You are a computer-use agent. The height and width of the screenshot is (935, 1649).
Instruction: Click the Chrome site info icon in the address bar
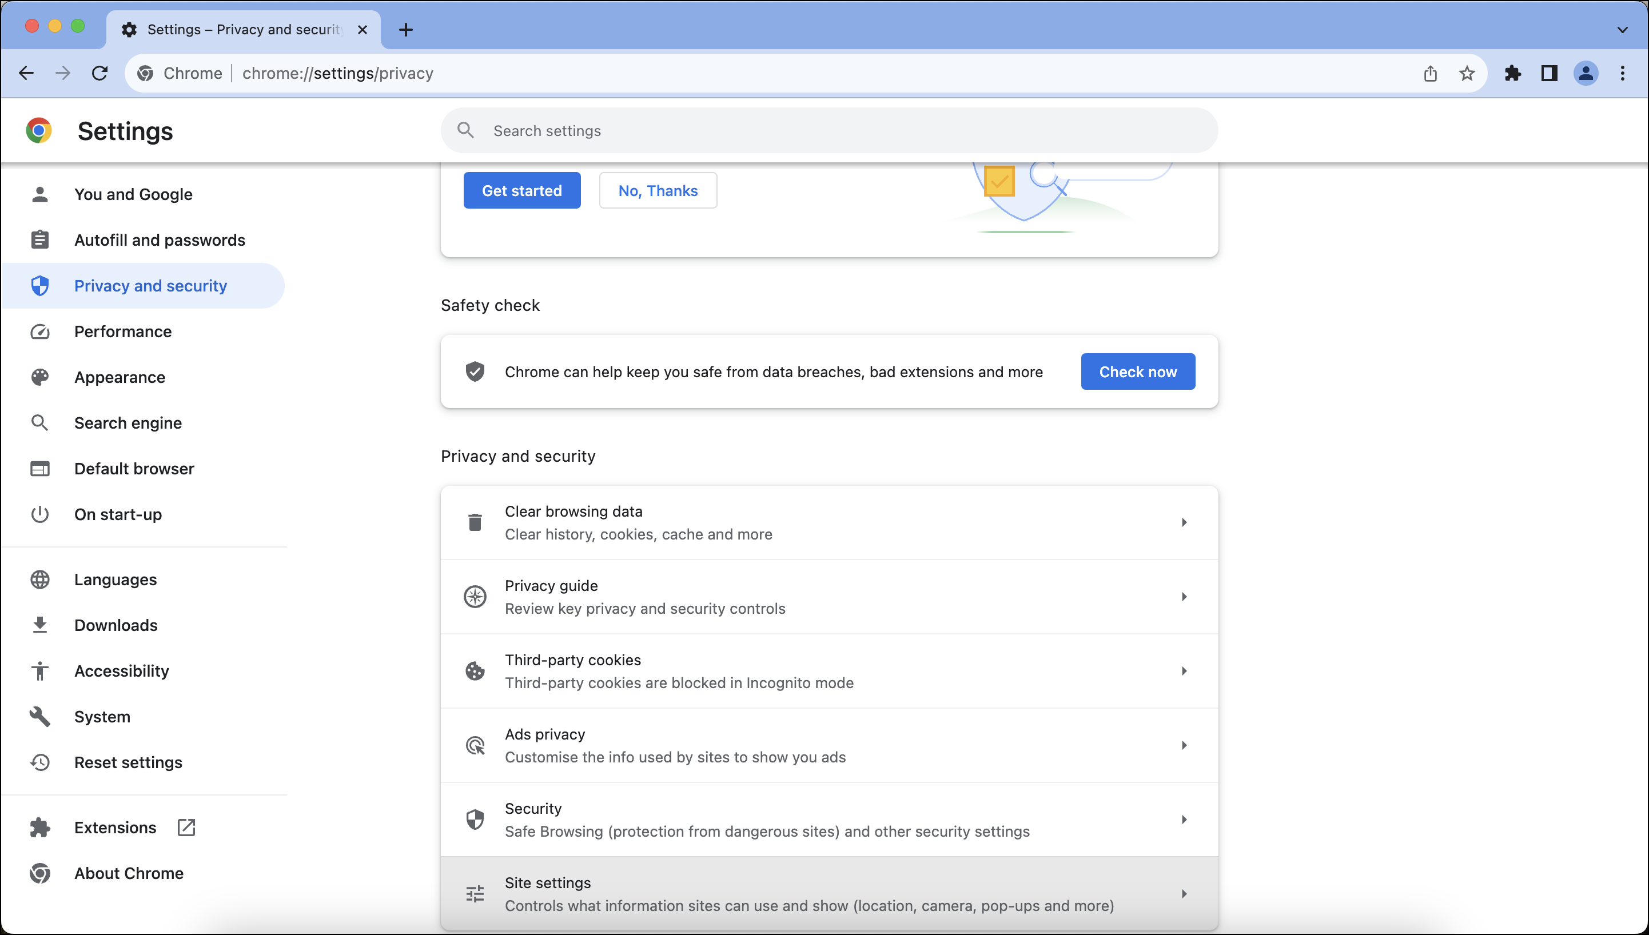click(x=146, y=73)
